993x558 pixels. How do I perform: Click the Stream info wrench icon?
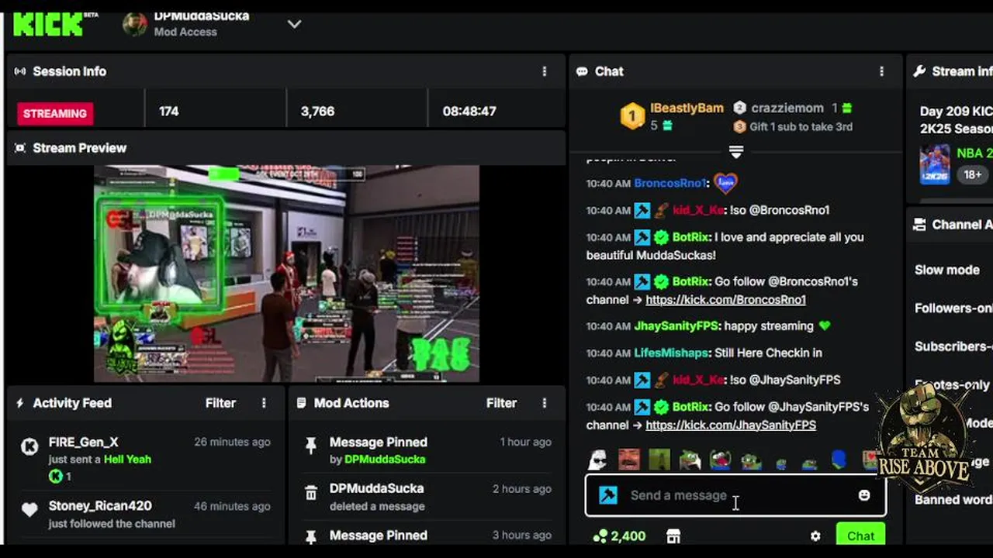pyautogui.click(x=919, y=71)
